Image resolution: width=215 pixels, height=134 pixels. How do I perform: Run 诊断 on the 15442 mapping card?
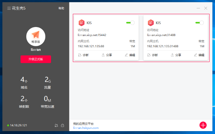[x=83, y=55]
